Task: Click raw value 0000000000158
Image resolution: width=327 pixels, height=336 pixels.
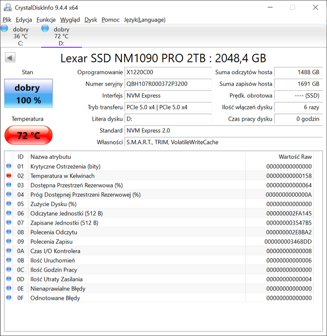Action: click(x=289, y=176)
